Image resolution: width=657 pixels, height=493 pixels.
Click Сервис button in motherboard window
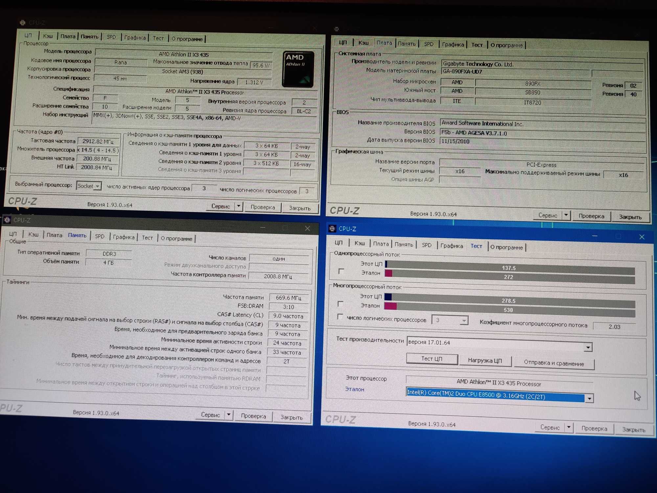coord(547,215)
